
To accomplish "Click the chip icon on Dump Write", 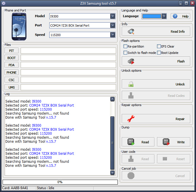I will [x=166, y=142].
